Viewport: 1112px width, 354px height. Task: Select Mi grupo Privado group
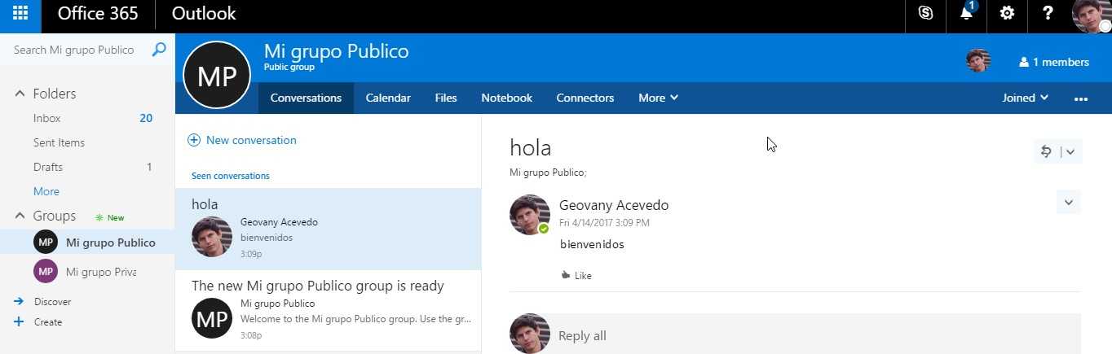87,271
